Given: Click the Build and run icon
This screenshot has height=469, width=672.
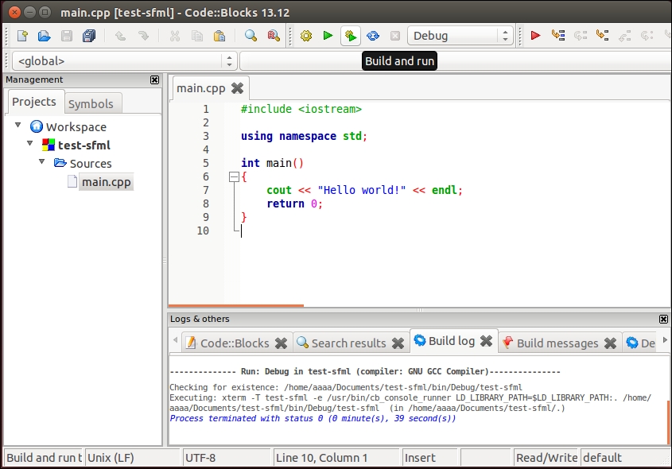Looking at the screenshot, I should [351, 36].
